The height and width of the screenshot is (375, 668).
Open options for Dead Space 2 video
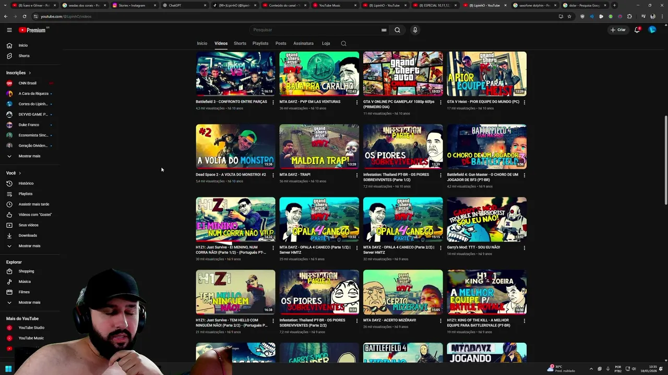pyautogui.click(x=273, y=175)
